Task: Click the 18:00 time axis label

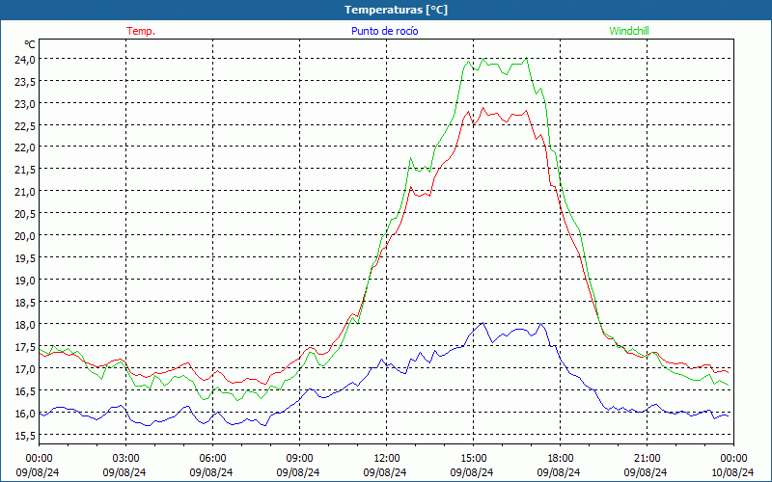Action: pos(560,458)
